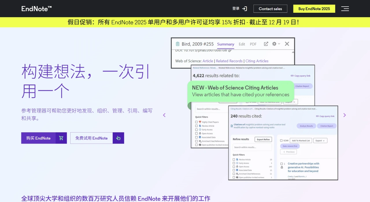
Task: Open the reference in a new window icon
Action: click(266, 44)
